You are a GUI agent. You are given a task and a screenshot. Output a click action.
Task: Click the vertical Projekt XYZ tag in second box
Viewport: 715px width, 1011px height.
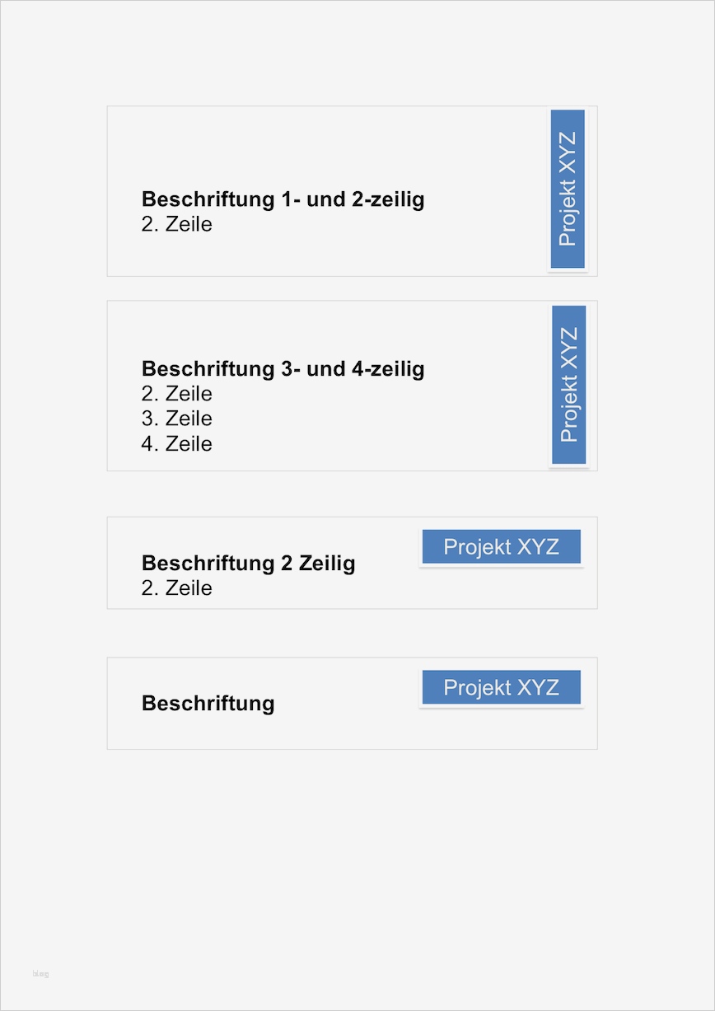568,385
